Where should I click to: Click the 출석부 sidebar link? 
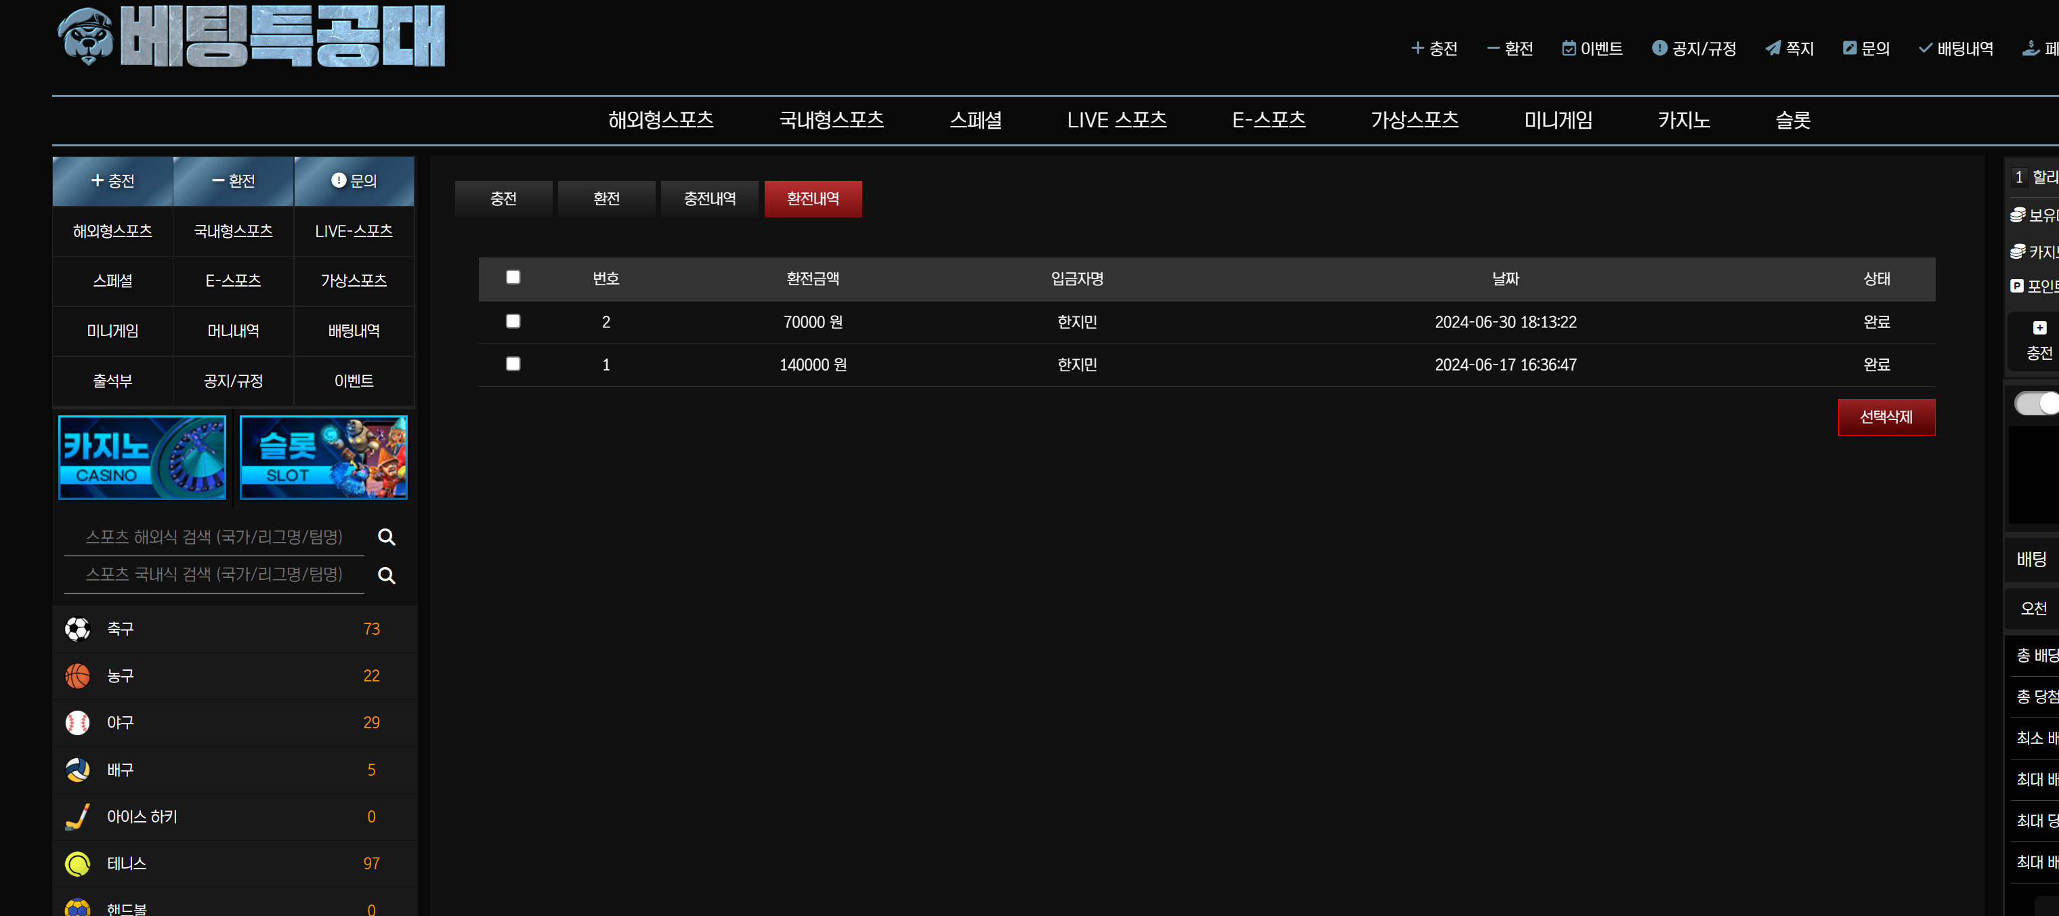pyautogui.click(x=112, y=381)
